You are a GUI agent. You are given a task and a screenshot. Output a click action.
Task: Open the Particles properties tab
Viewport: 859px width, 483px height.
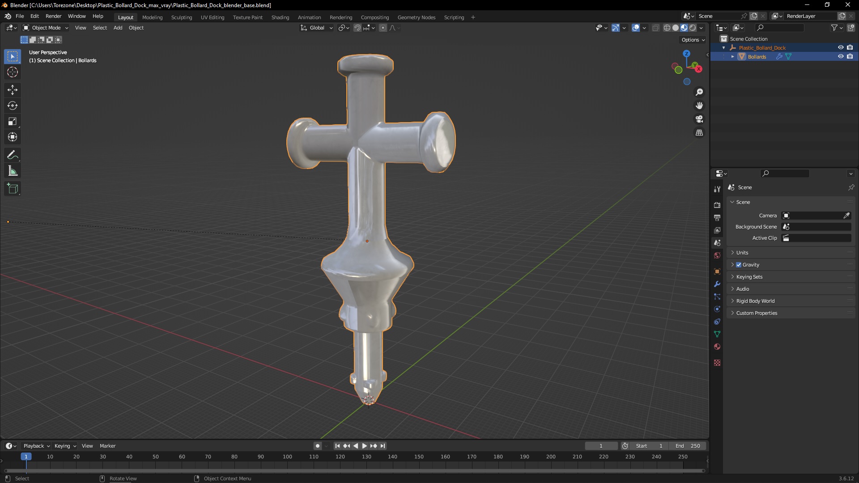(x=717, y=297)
